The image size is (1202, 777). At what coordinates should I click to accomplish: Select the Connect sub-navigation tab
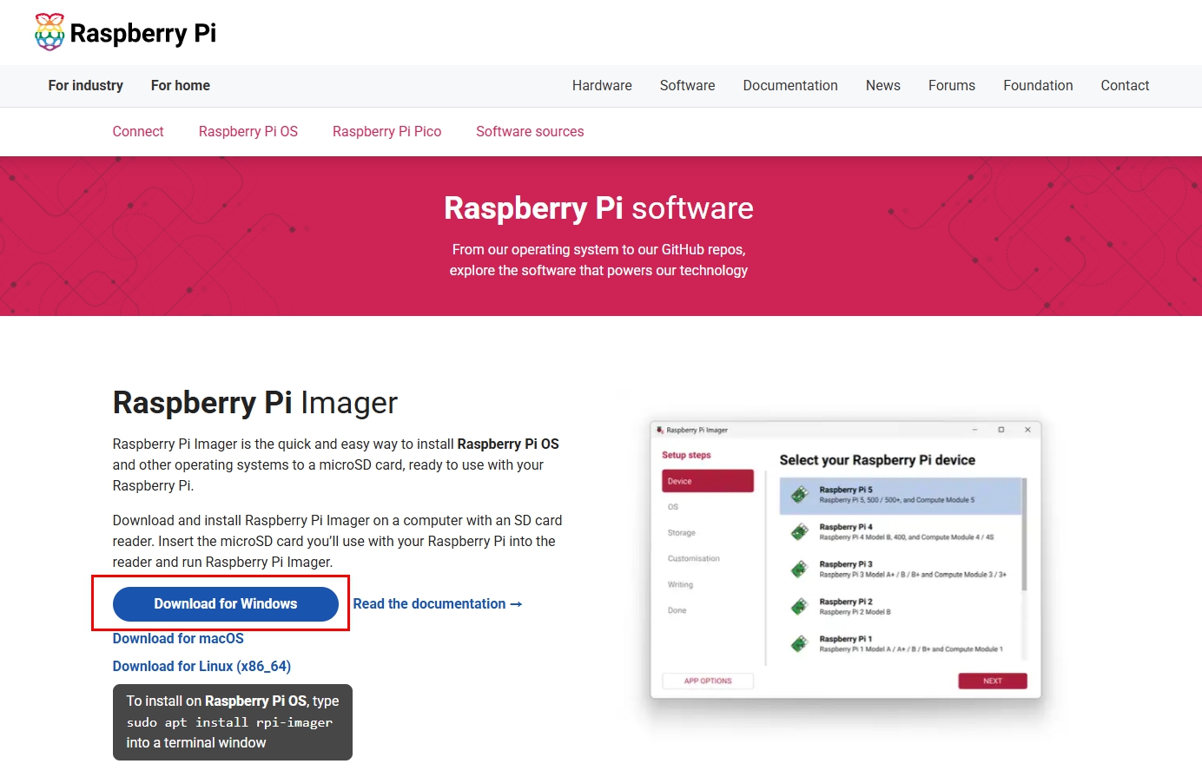pos(138,131)
